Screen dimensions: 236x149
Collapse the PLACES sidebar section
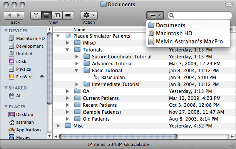click(6, 107)
